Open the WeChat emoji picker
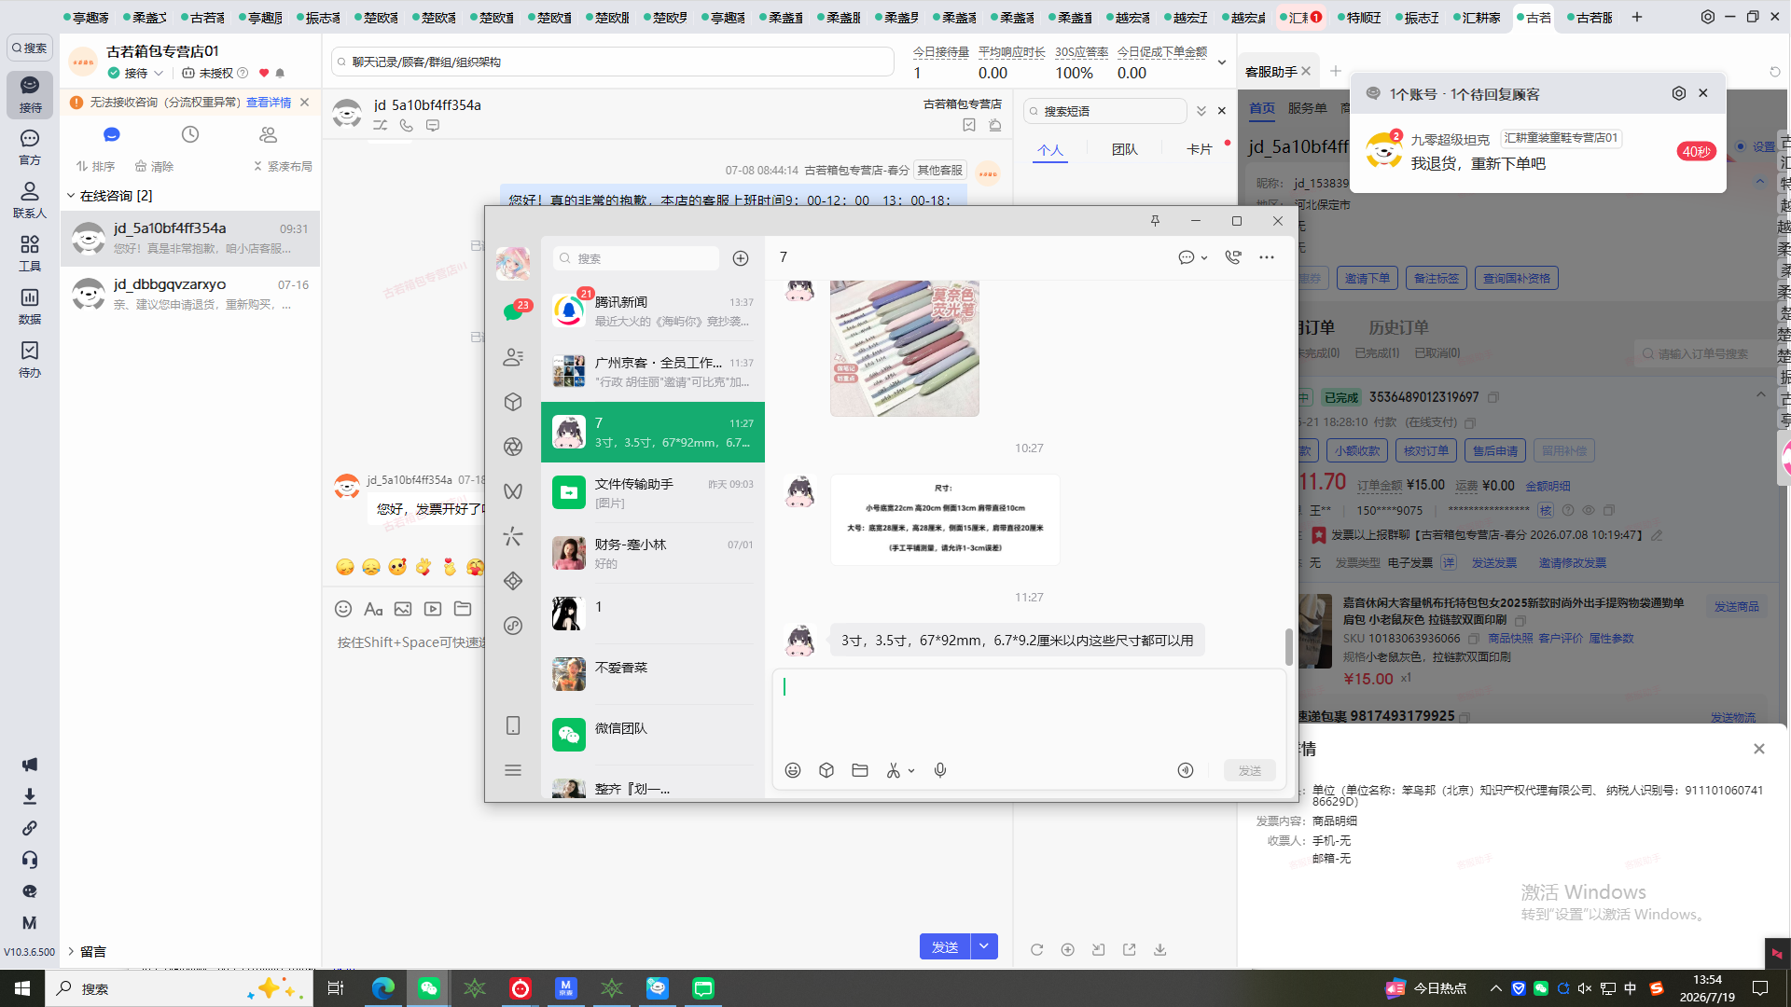 tap(793, 770)
